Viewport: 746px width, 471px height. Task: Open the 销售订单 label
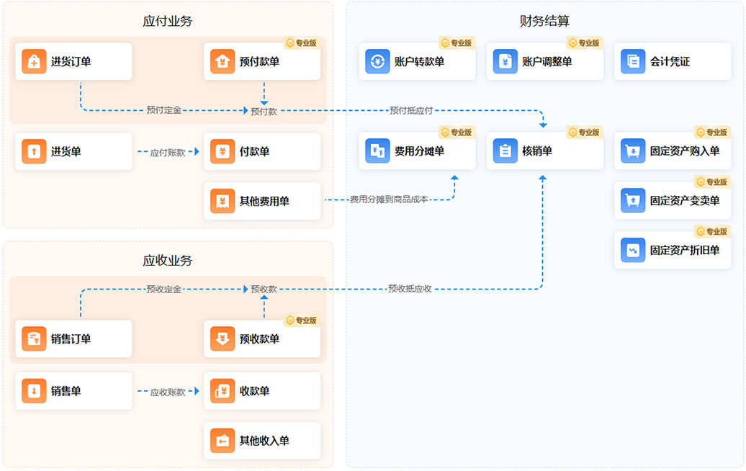pyautogui.click(x=71, y=338)
